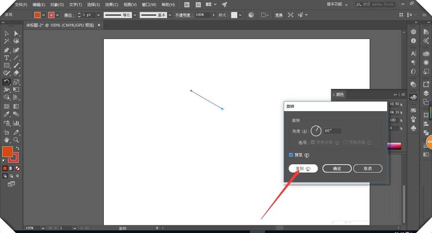Click the 复制 (Copy) button
The width and height of the screenshot is (432, 233).
[x=303, y=169]
